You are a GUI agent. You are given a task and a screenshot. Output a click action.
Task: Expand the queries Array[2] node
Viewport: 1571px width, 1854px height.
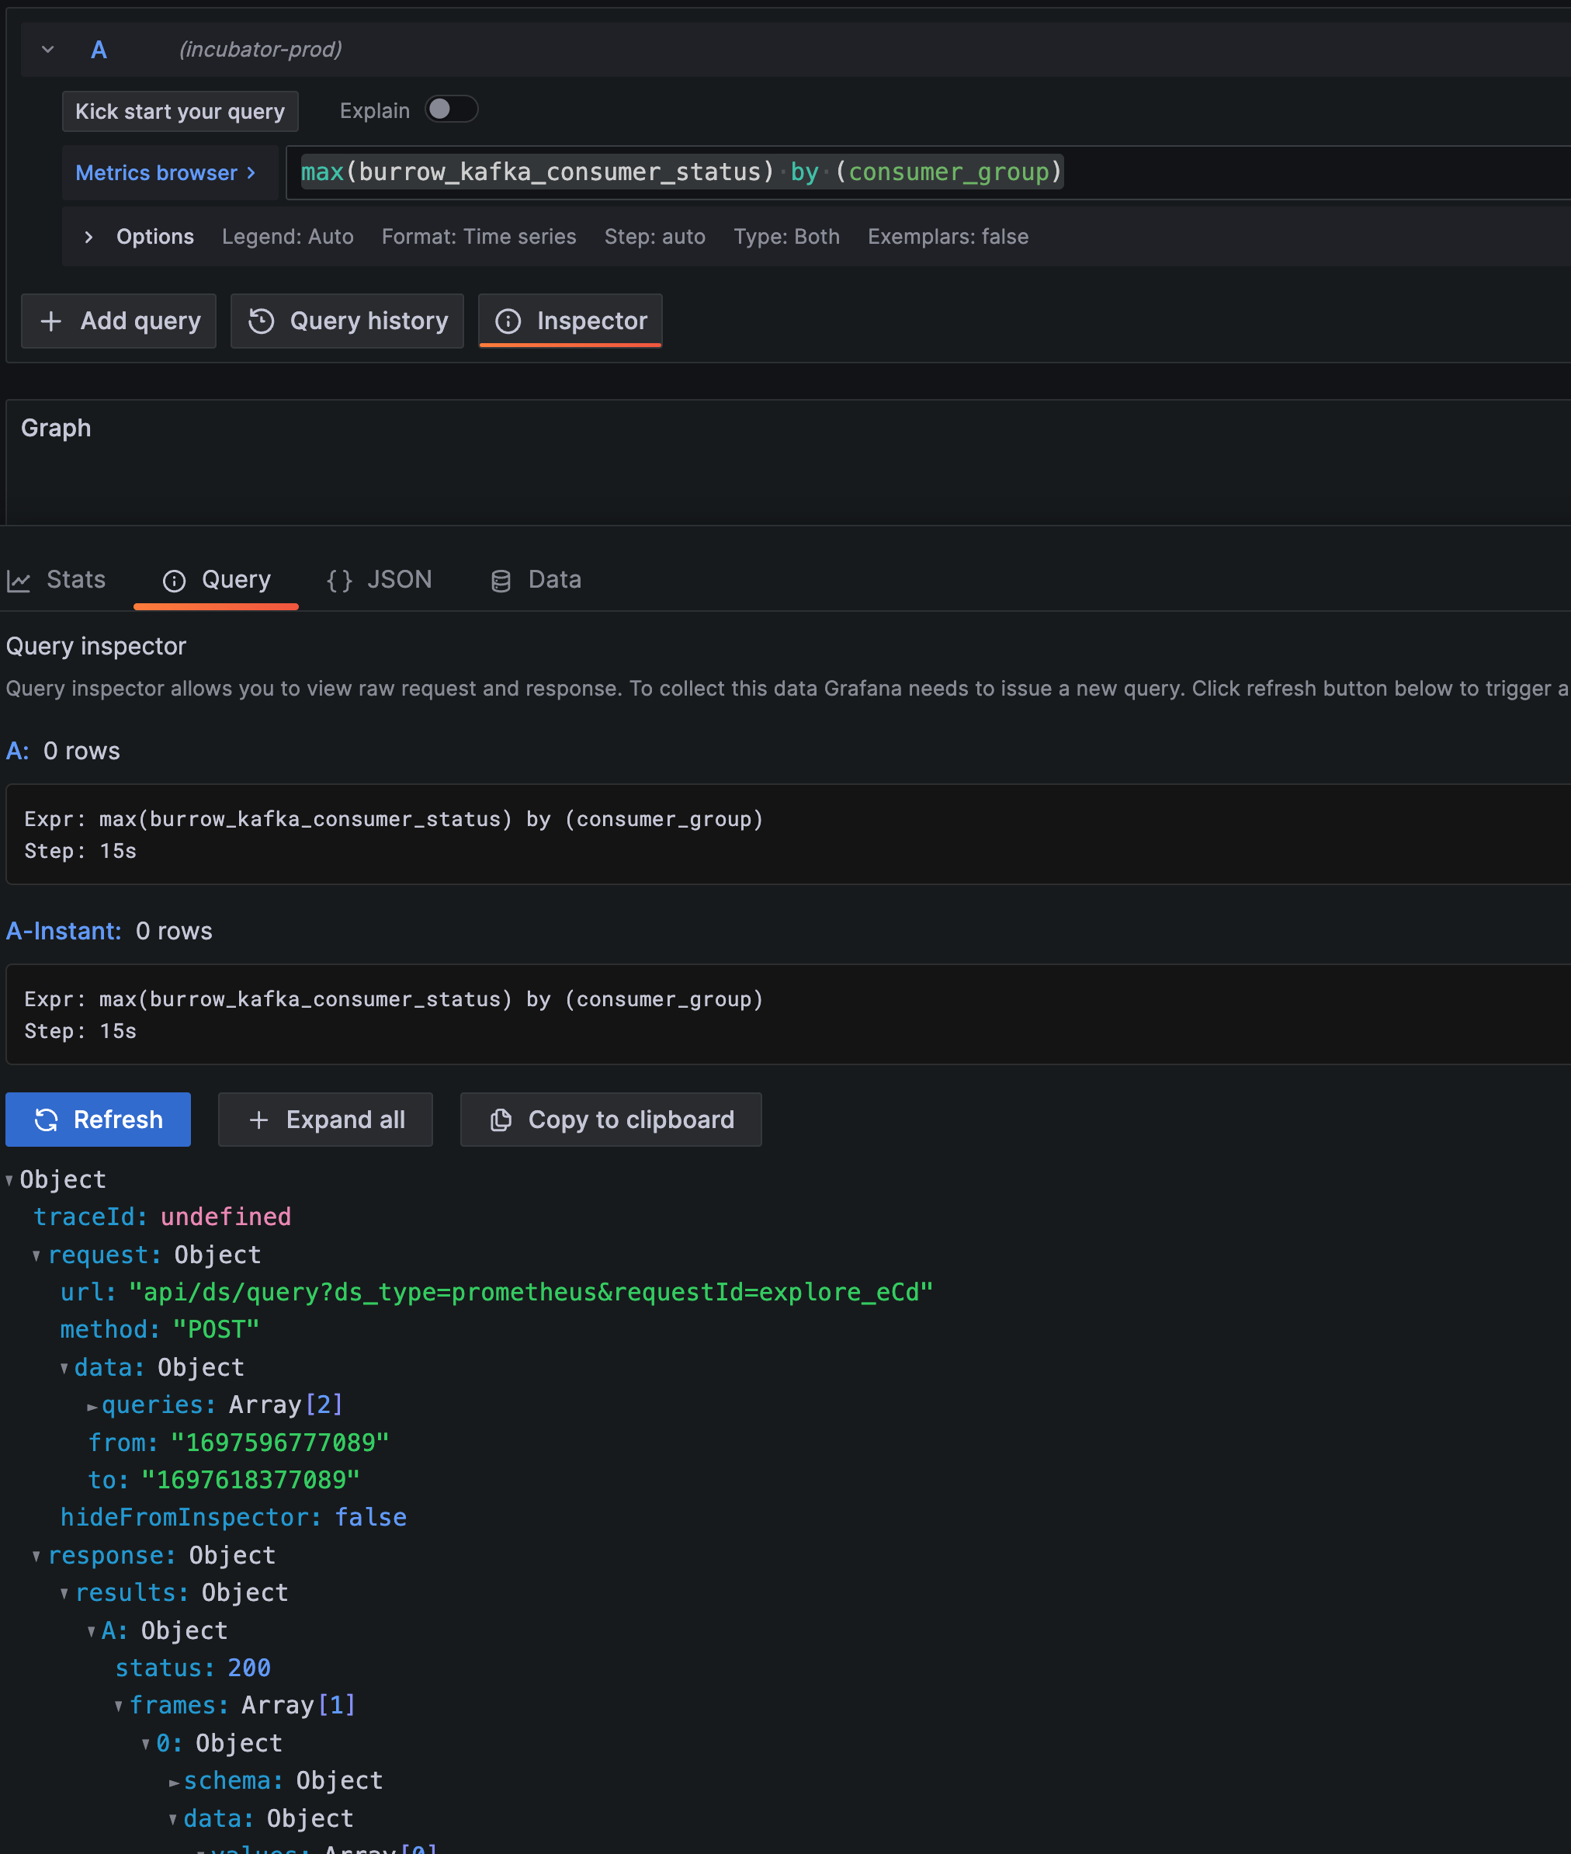(x=92, y=1405)
